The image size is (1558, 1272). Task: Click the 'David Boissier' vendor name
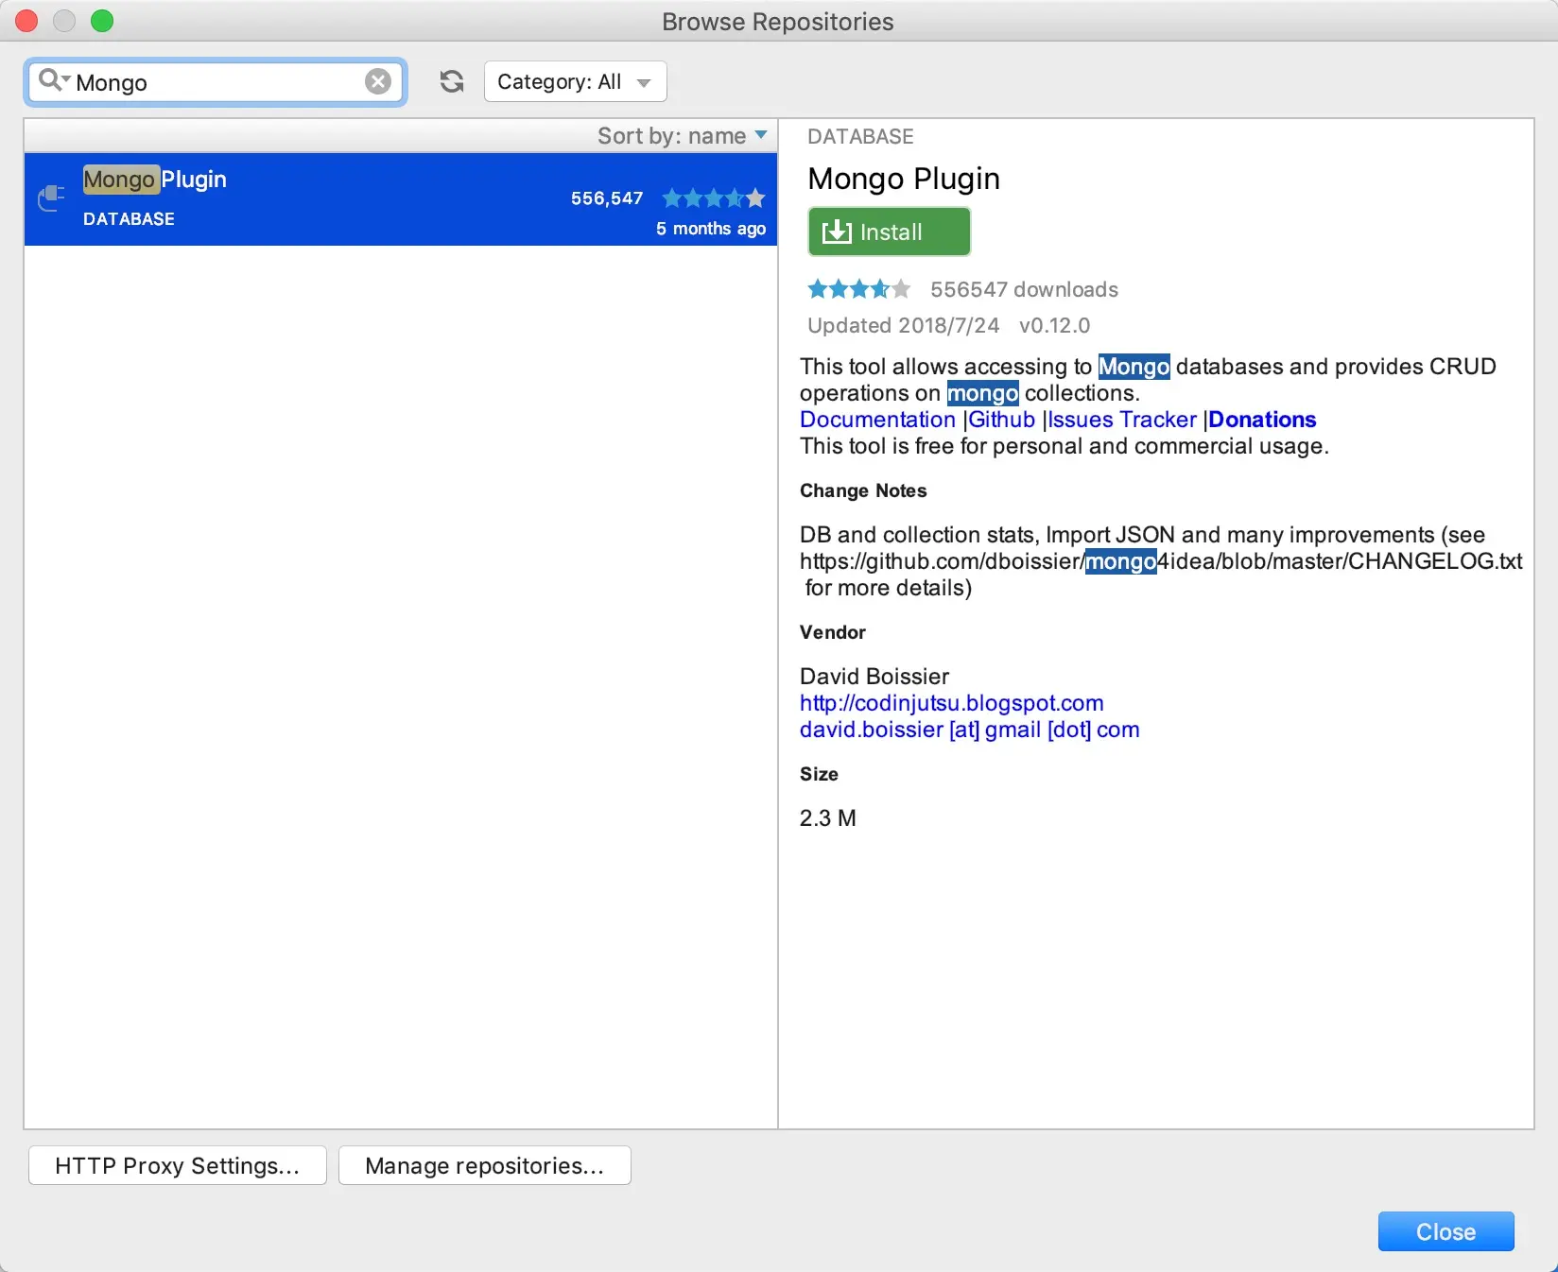(x=874, y=677)
